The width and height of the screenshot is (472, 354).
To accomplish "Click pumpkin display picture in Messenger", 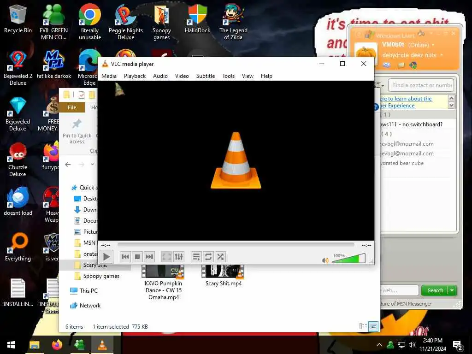I will click(x=366, y=53).
